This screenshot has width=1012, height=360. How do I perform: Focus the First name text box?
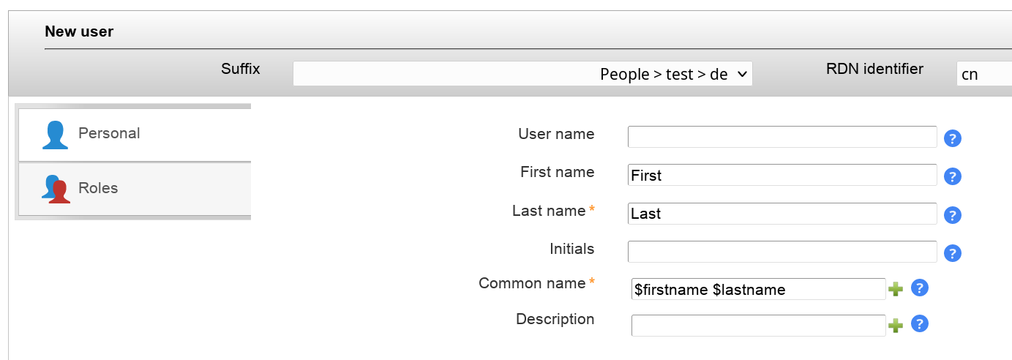[782, 175]
